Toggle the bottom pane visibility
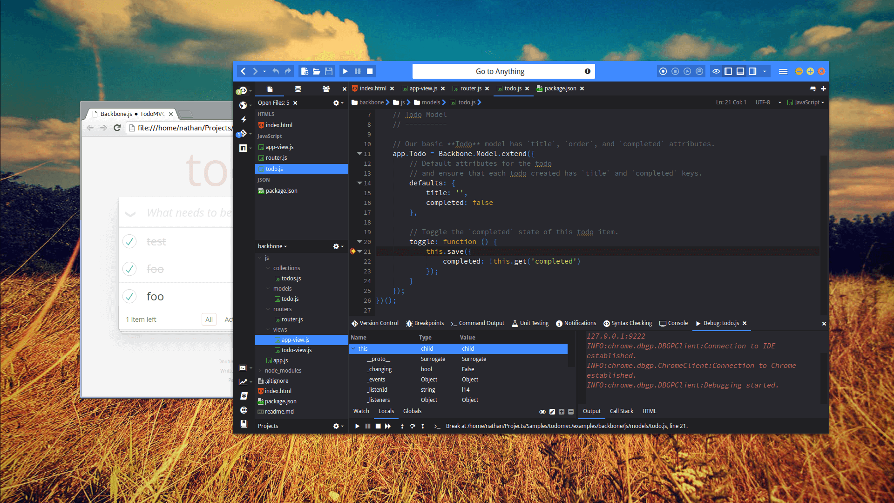The width and height of the screenshot is (894, 503). point(740,71)
